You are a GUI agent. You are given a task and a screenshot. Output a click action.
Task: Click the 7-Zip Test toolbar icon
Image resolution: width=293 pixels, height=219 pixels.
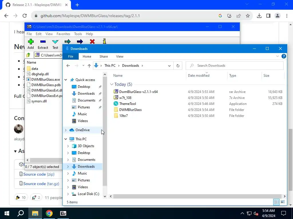click(55, 42)
